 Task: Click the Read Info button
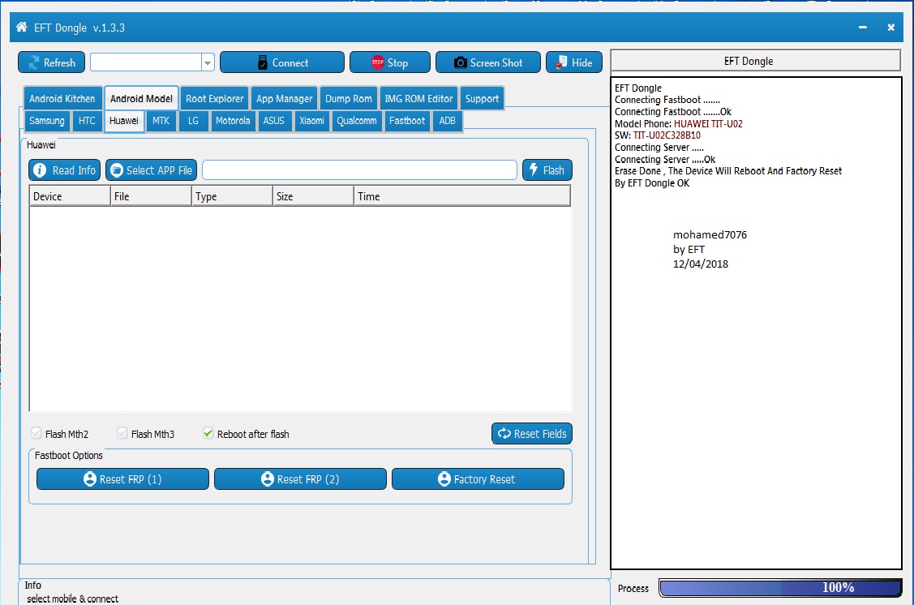[65, 170]
